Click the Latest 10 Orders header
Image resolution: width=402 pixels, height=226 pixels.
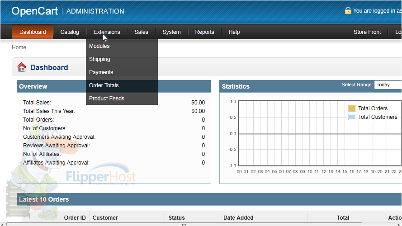[x=209, y=199]
